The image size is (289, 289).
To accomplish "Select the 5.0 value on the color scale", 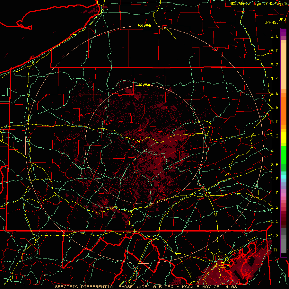I will [275, 122].
